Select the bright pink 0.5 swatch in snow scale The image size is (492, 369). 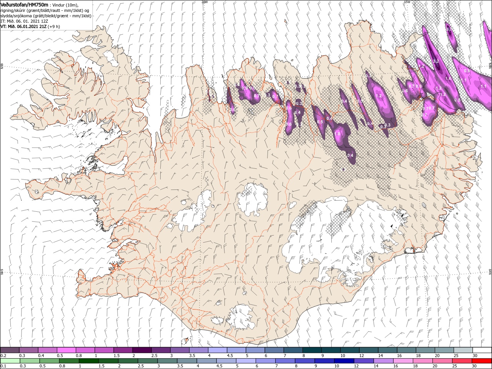pyautogui.click(x=66, y=350)
